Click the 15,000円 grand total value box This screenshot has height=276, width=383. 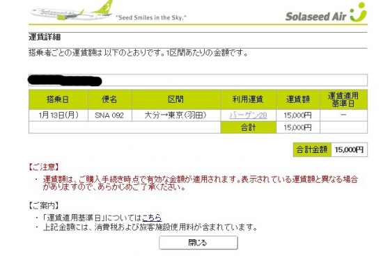350,149
